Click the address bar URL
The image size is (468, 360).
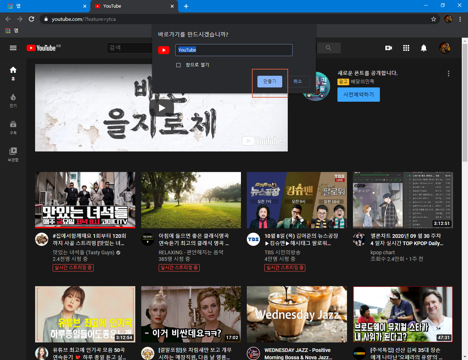pyautogui.click(x=84, y=19)
